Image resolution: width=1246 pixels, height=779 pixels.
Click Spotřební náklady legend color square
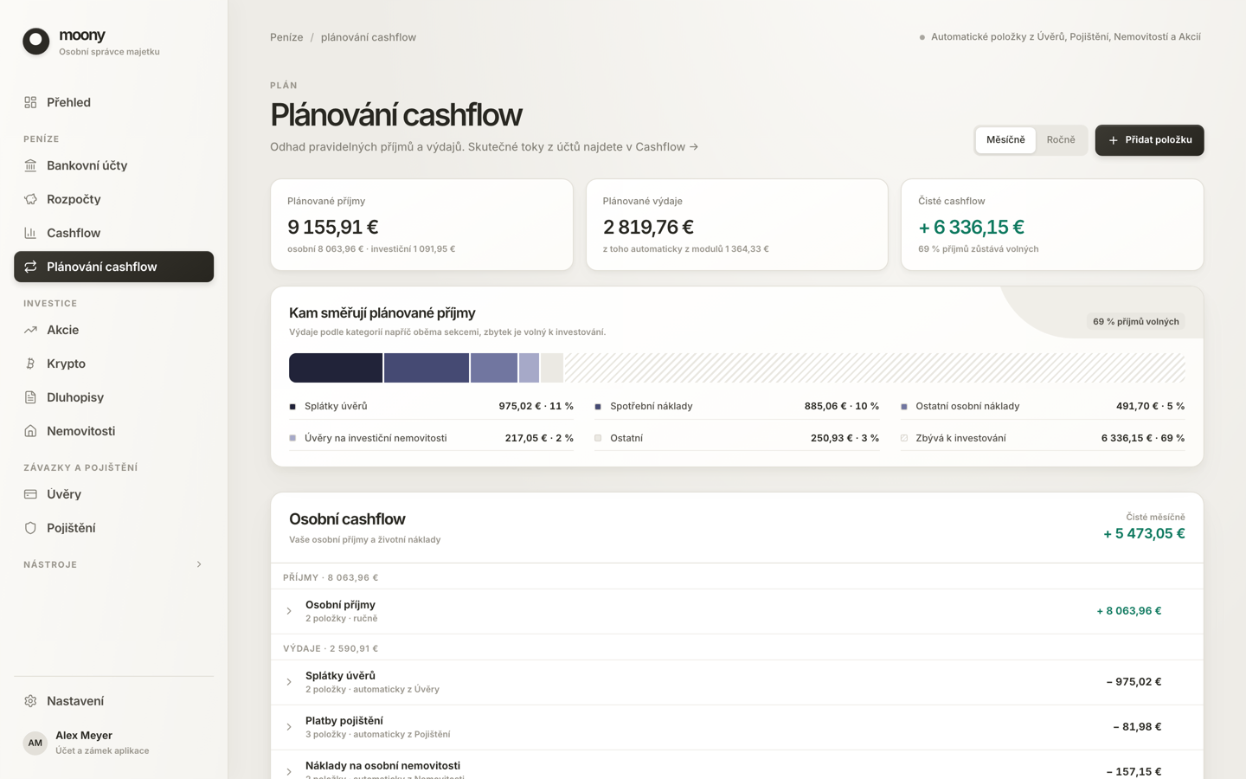pos(598,407)
